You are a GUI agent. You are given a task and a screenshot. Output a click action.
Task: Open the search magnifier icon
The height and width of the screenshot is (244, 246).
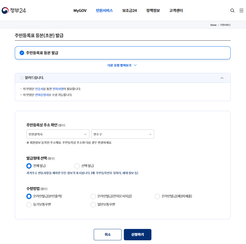(x=232, y=11)
